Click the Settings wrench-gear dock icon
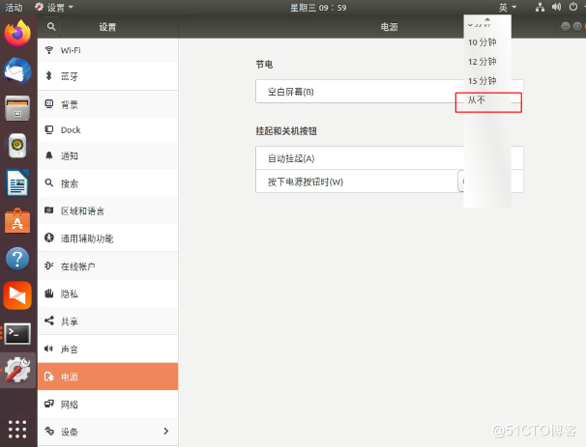Screen dimensions: 586x447 (x=17, y=370)
